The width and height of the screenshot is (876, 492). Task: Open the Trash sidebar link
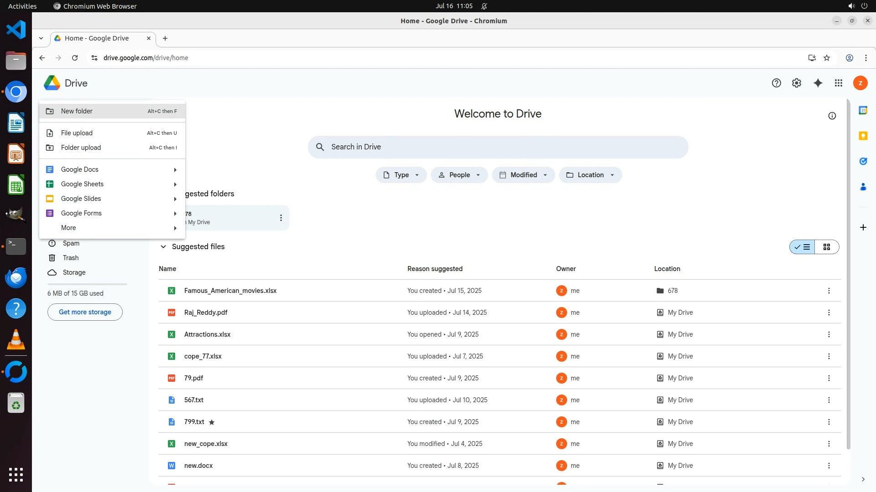tap(70, 258)
